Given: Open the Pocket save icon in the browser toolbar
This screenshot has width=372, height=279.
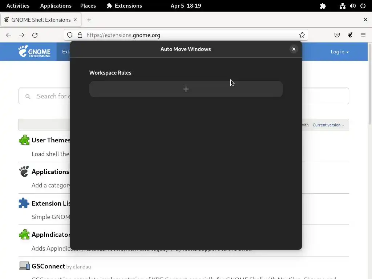Looking at the screenshot, I should pyautogui.click(x=337, y=35).
